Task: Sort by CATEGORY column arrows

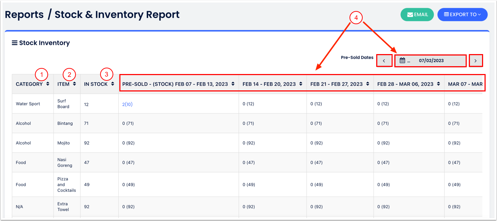Action: [47, 84]
